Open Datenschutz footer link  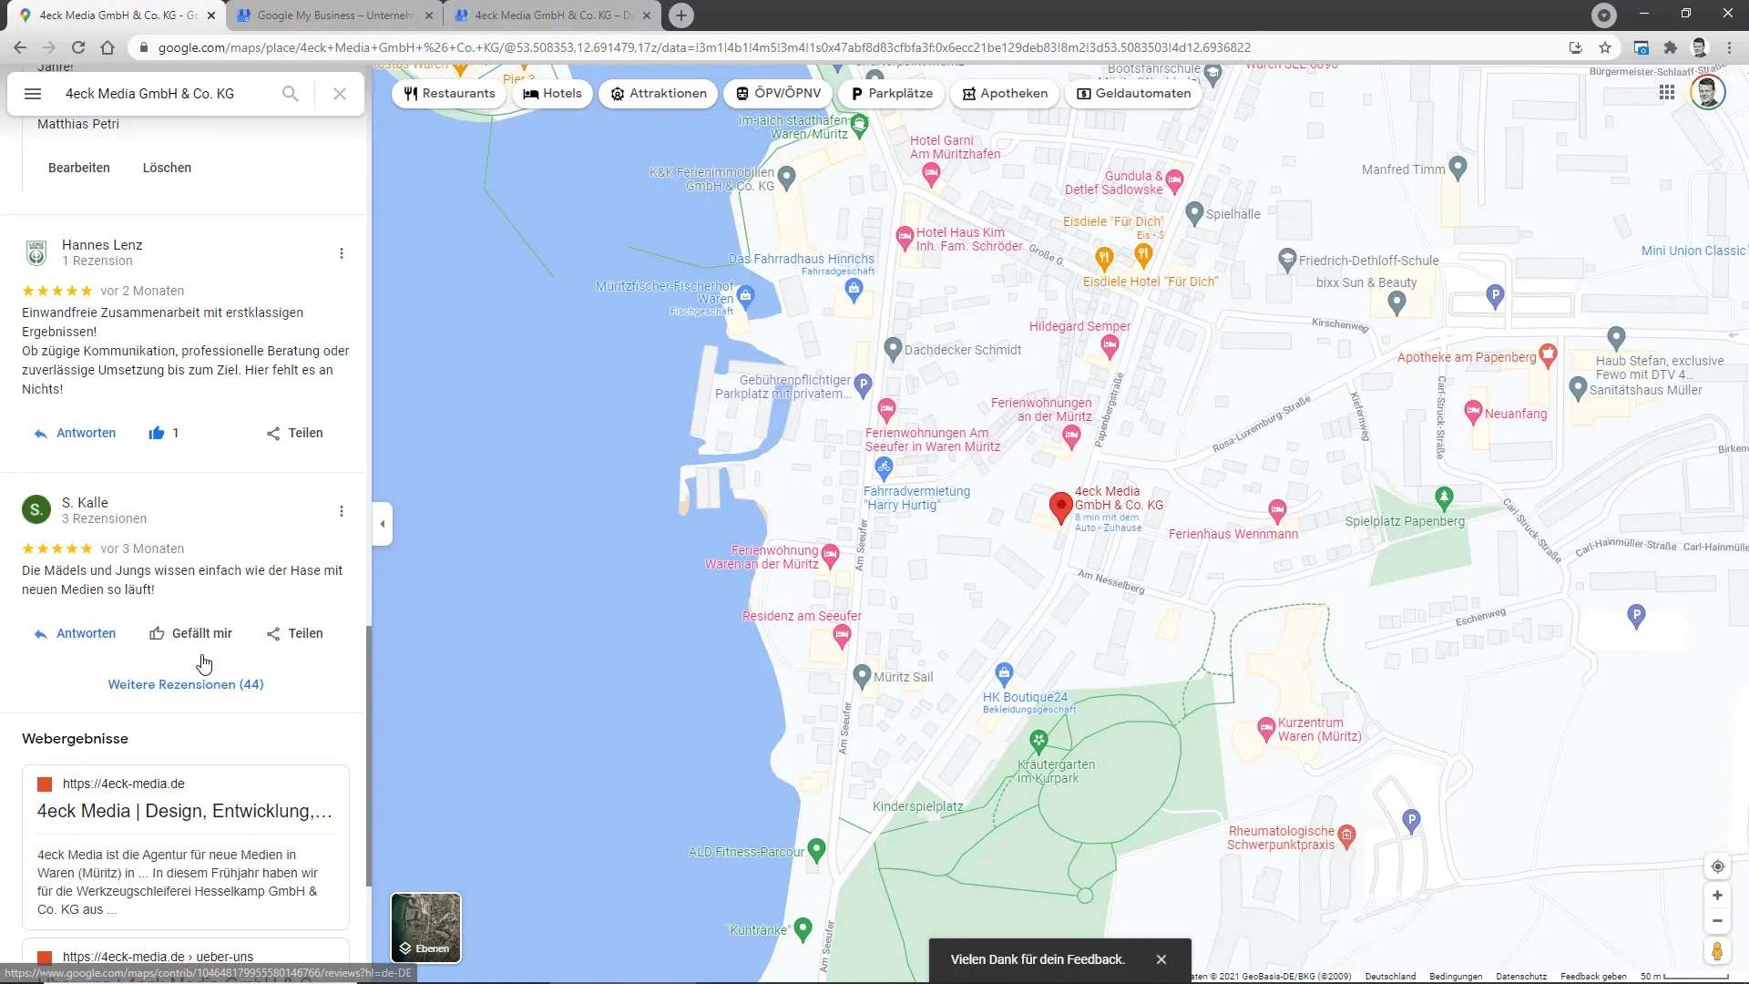click(x=1520, y=976)
